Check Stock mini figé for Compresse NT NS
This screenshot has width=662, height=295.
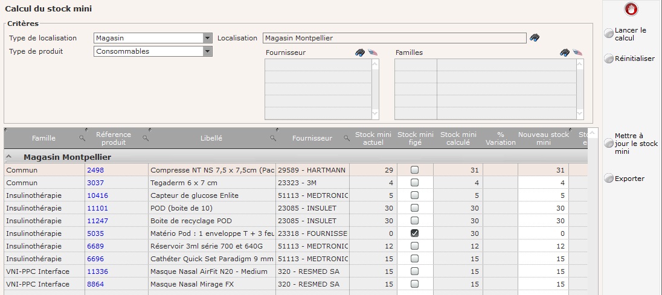point(415,170)
